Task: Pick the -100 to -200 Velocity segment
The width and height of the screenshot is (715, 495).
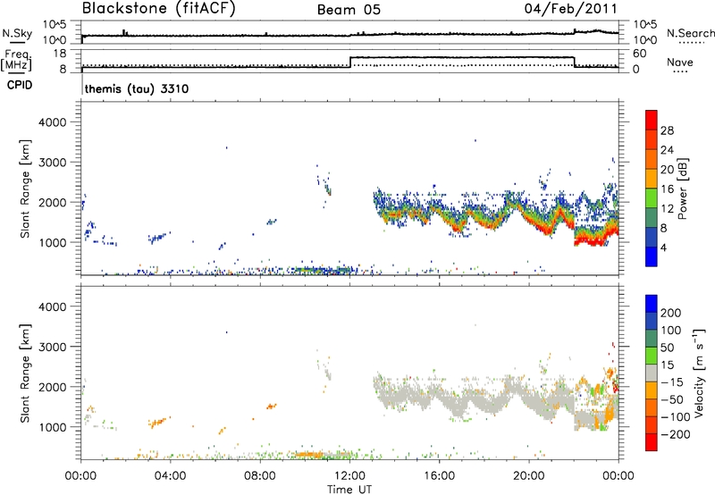Action: [652, 424]
